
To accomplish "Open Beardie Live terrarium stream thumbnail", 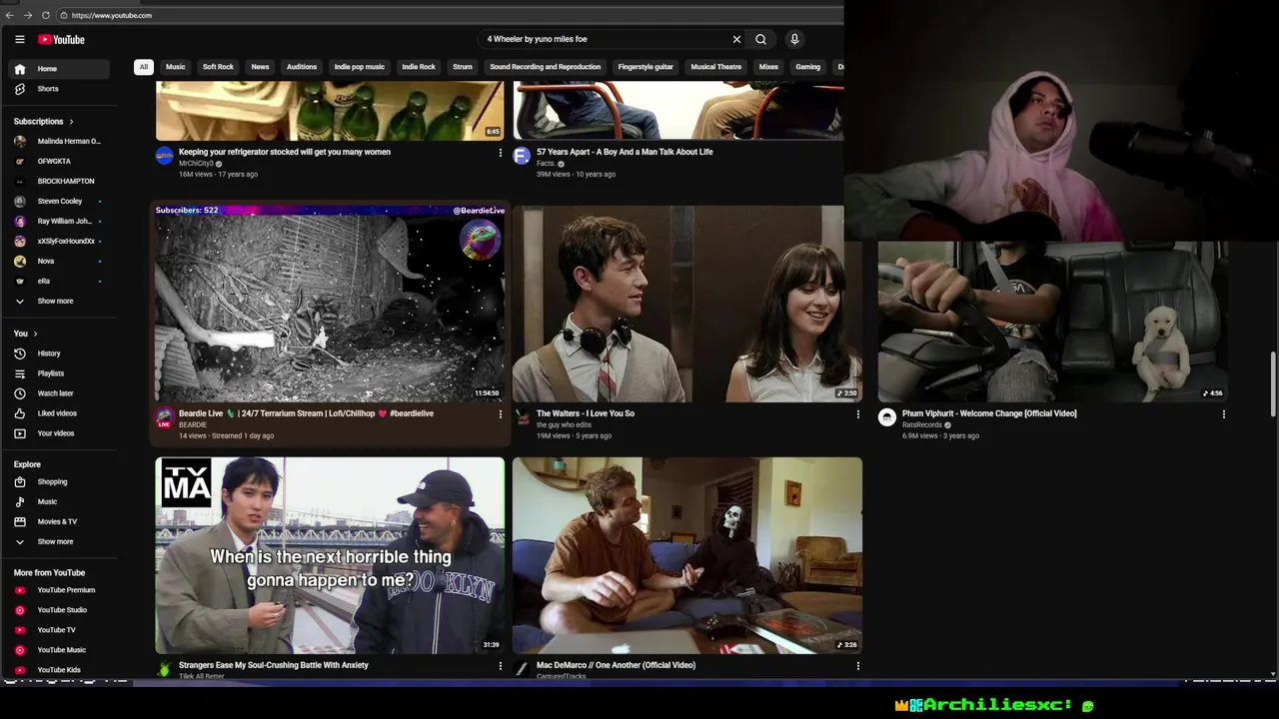I will click(x=330, y=304).
